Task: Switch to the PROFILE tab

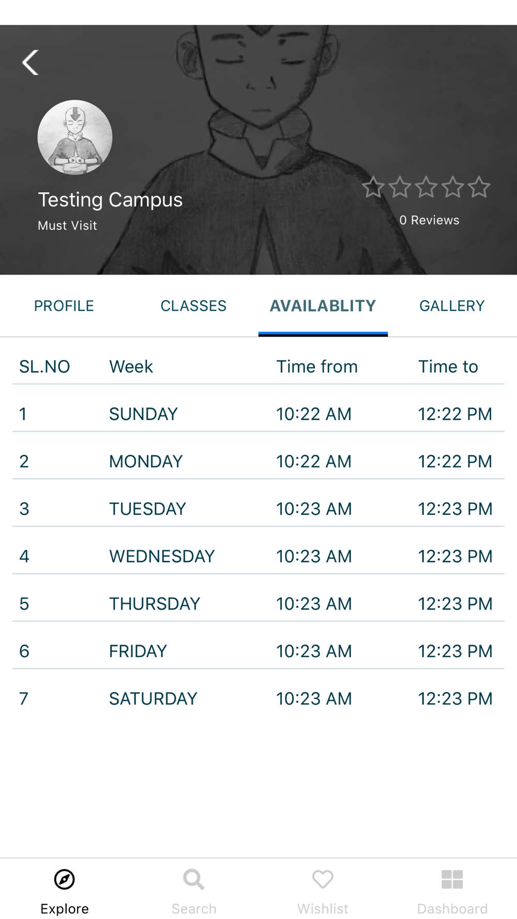Action: (64, 306)
